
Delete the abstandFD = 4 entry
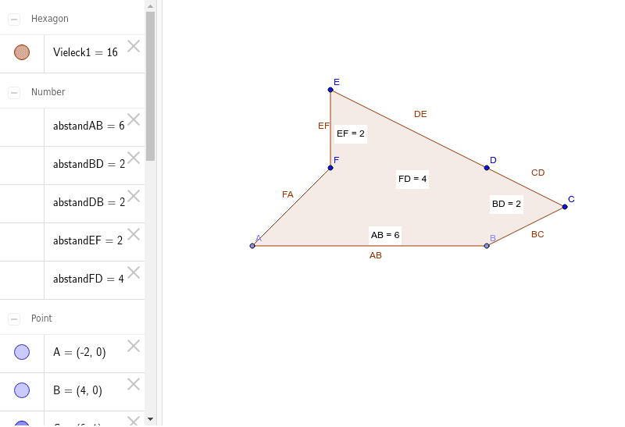(134, 272)
